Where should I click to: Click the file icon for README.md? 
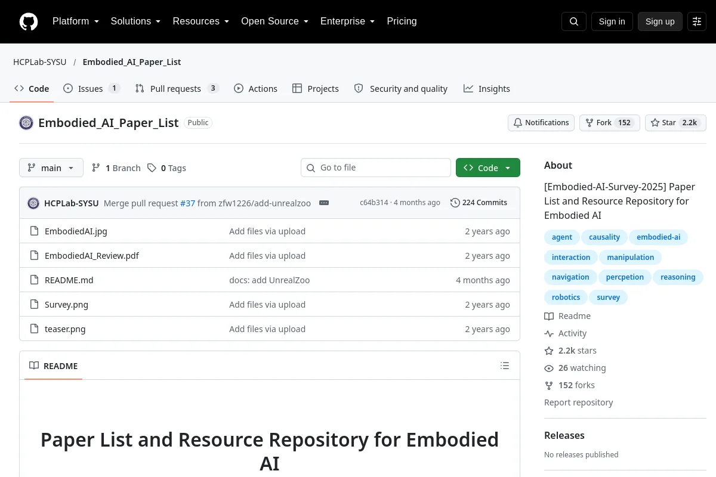34,280
